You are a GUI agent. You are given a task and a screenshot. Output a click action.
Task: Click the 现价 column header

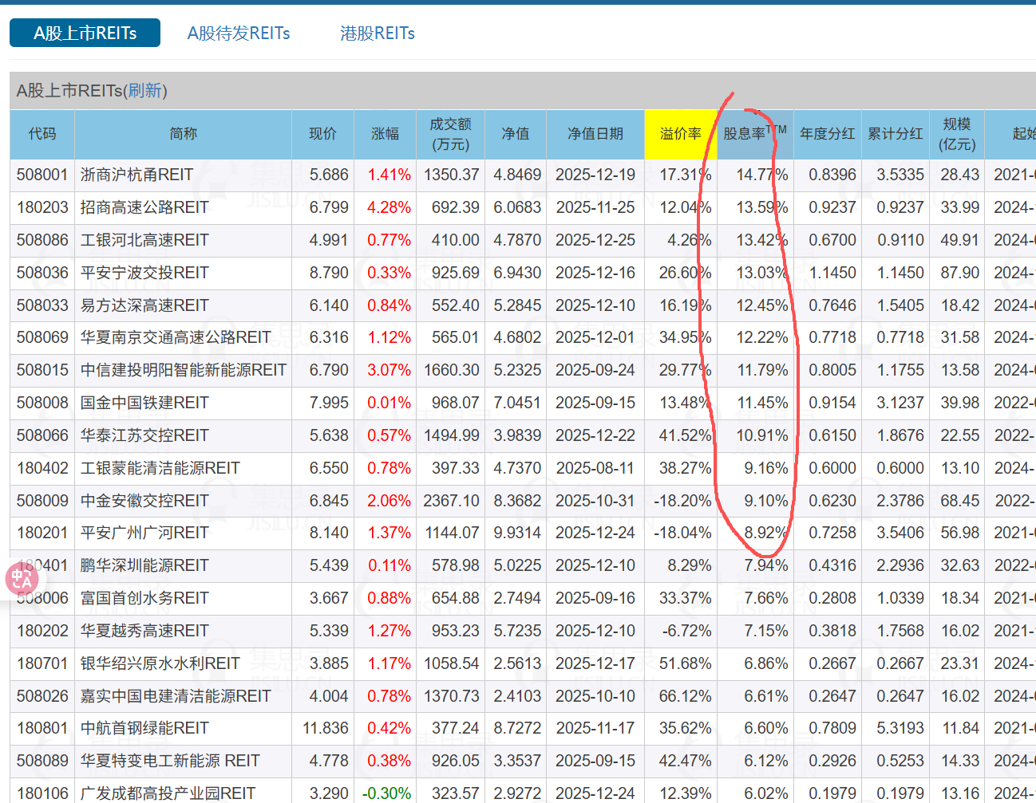point(322,134)
